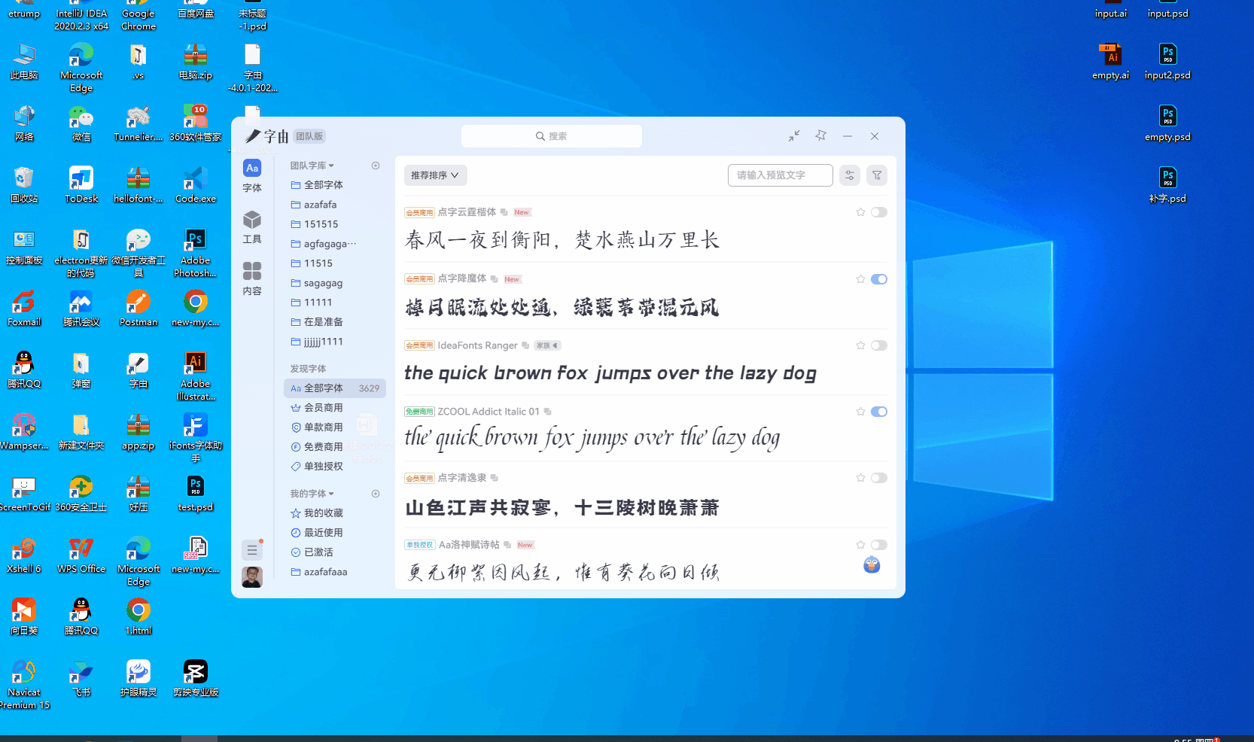
Task: Add new folder in 我的字体 with plus icon
Action: (x=376, y=494)
